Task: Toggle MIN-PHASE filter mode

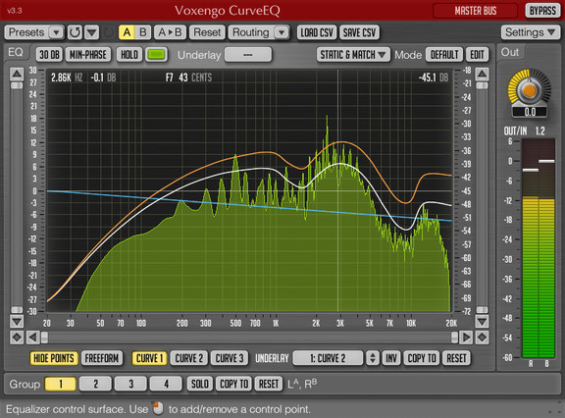Action: coord(88,55)
